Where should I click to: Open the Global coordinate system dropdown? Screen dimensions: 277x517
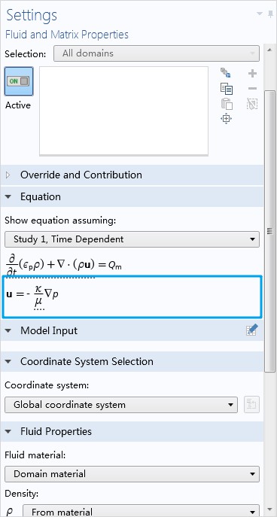[121, 405]
